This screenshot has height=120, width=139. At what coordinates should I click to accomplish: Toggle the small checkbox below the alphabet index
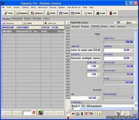point(68,114)
